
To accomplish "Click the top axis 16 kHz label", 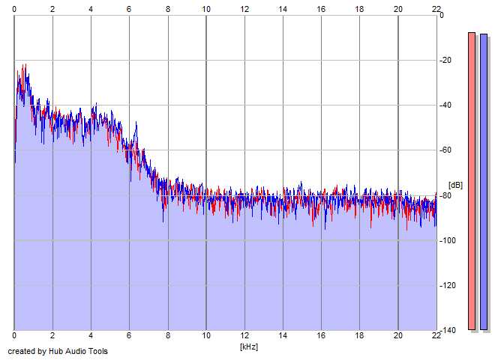I will (321, 9).
